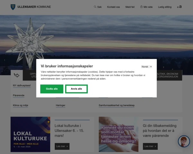Reject cookies with Avvis alle
193x154 pixels.
[x=77, y=89]
